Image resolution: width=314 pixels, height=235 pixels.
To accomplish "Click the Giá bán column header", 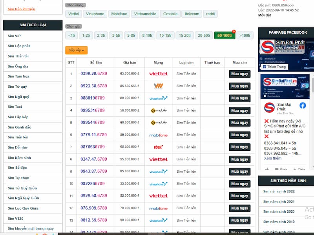I will pyautogui.click(x=130, y=63).
